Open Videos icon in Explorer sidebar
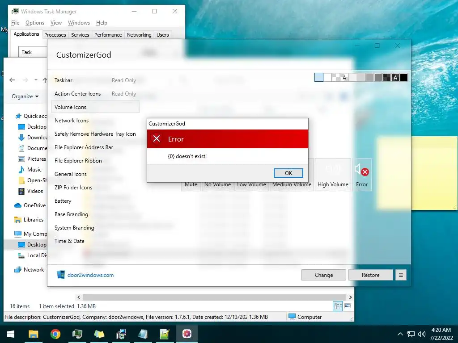 click(x=21, y=191)
